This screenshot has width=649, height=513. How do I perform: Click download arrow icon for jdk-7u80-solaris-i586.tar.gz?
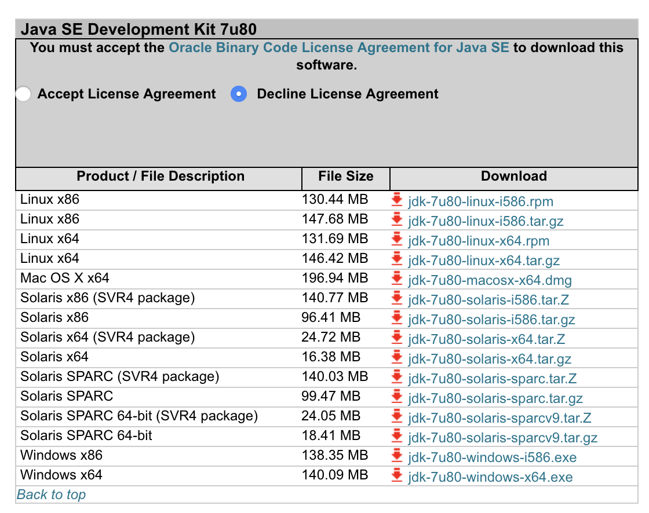pos(397,318)
